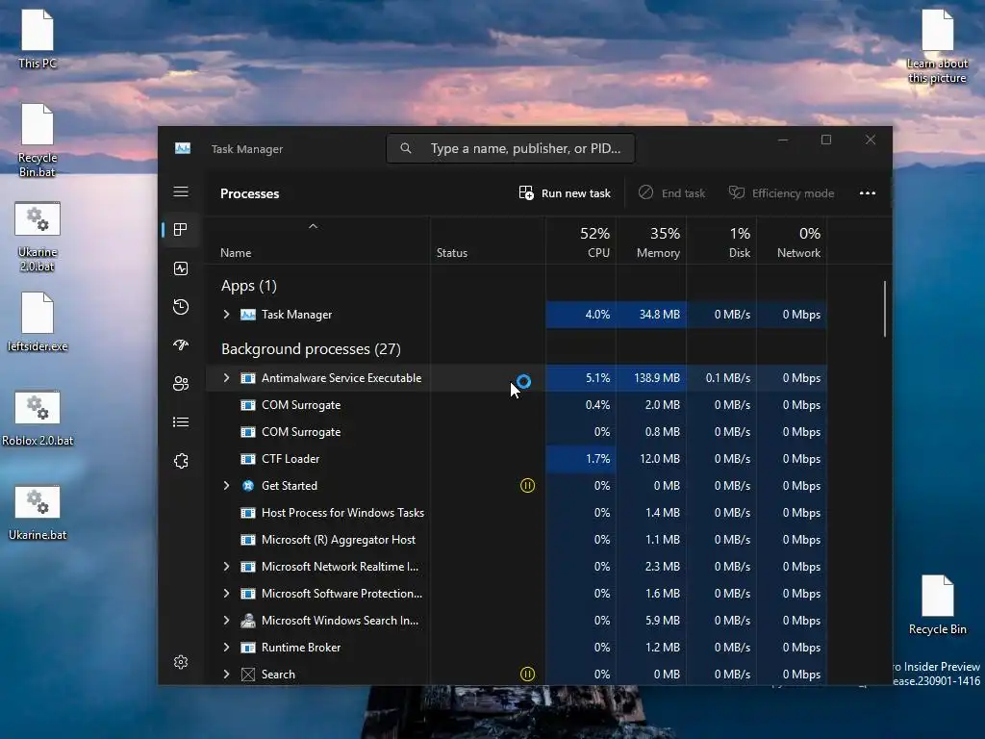Click the sort arrow above Name column

pos(313,226)
